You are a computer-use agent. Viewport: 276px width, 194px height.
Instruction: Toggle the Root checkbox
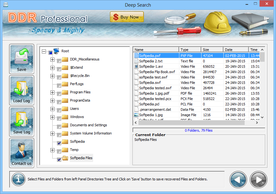(50, 53)
